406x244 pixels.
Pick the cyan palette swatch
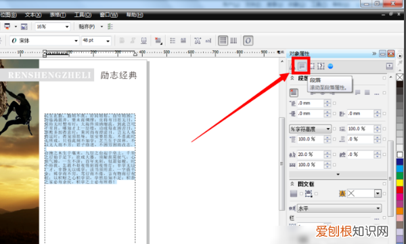point(400,169)
